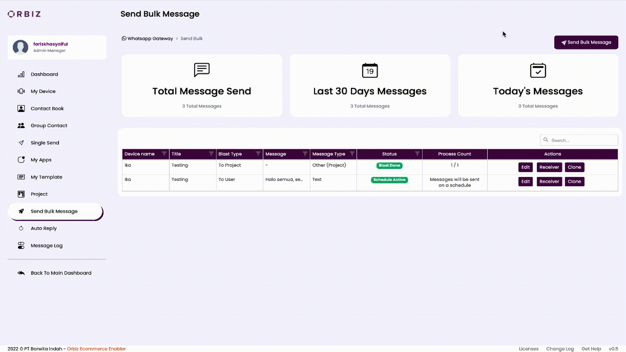This screenshot has height=352, width=626.
Task: Select My Template menu item
Action: coord(46,177)
